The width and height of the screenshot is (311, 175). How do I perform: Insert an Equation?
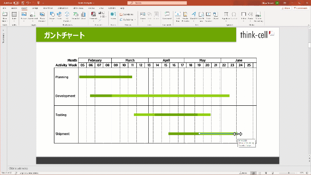coord(226,17)
